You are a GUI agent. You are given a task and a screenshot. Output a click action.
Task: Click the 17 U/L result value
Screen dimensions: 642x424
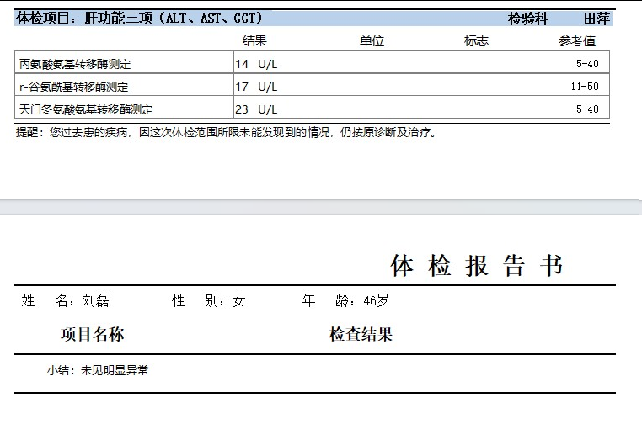tap(256, 87)
